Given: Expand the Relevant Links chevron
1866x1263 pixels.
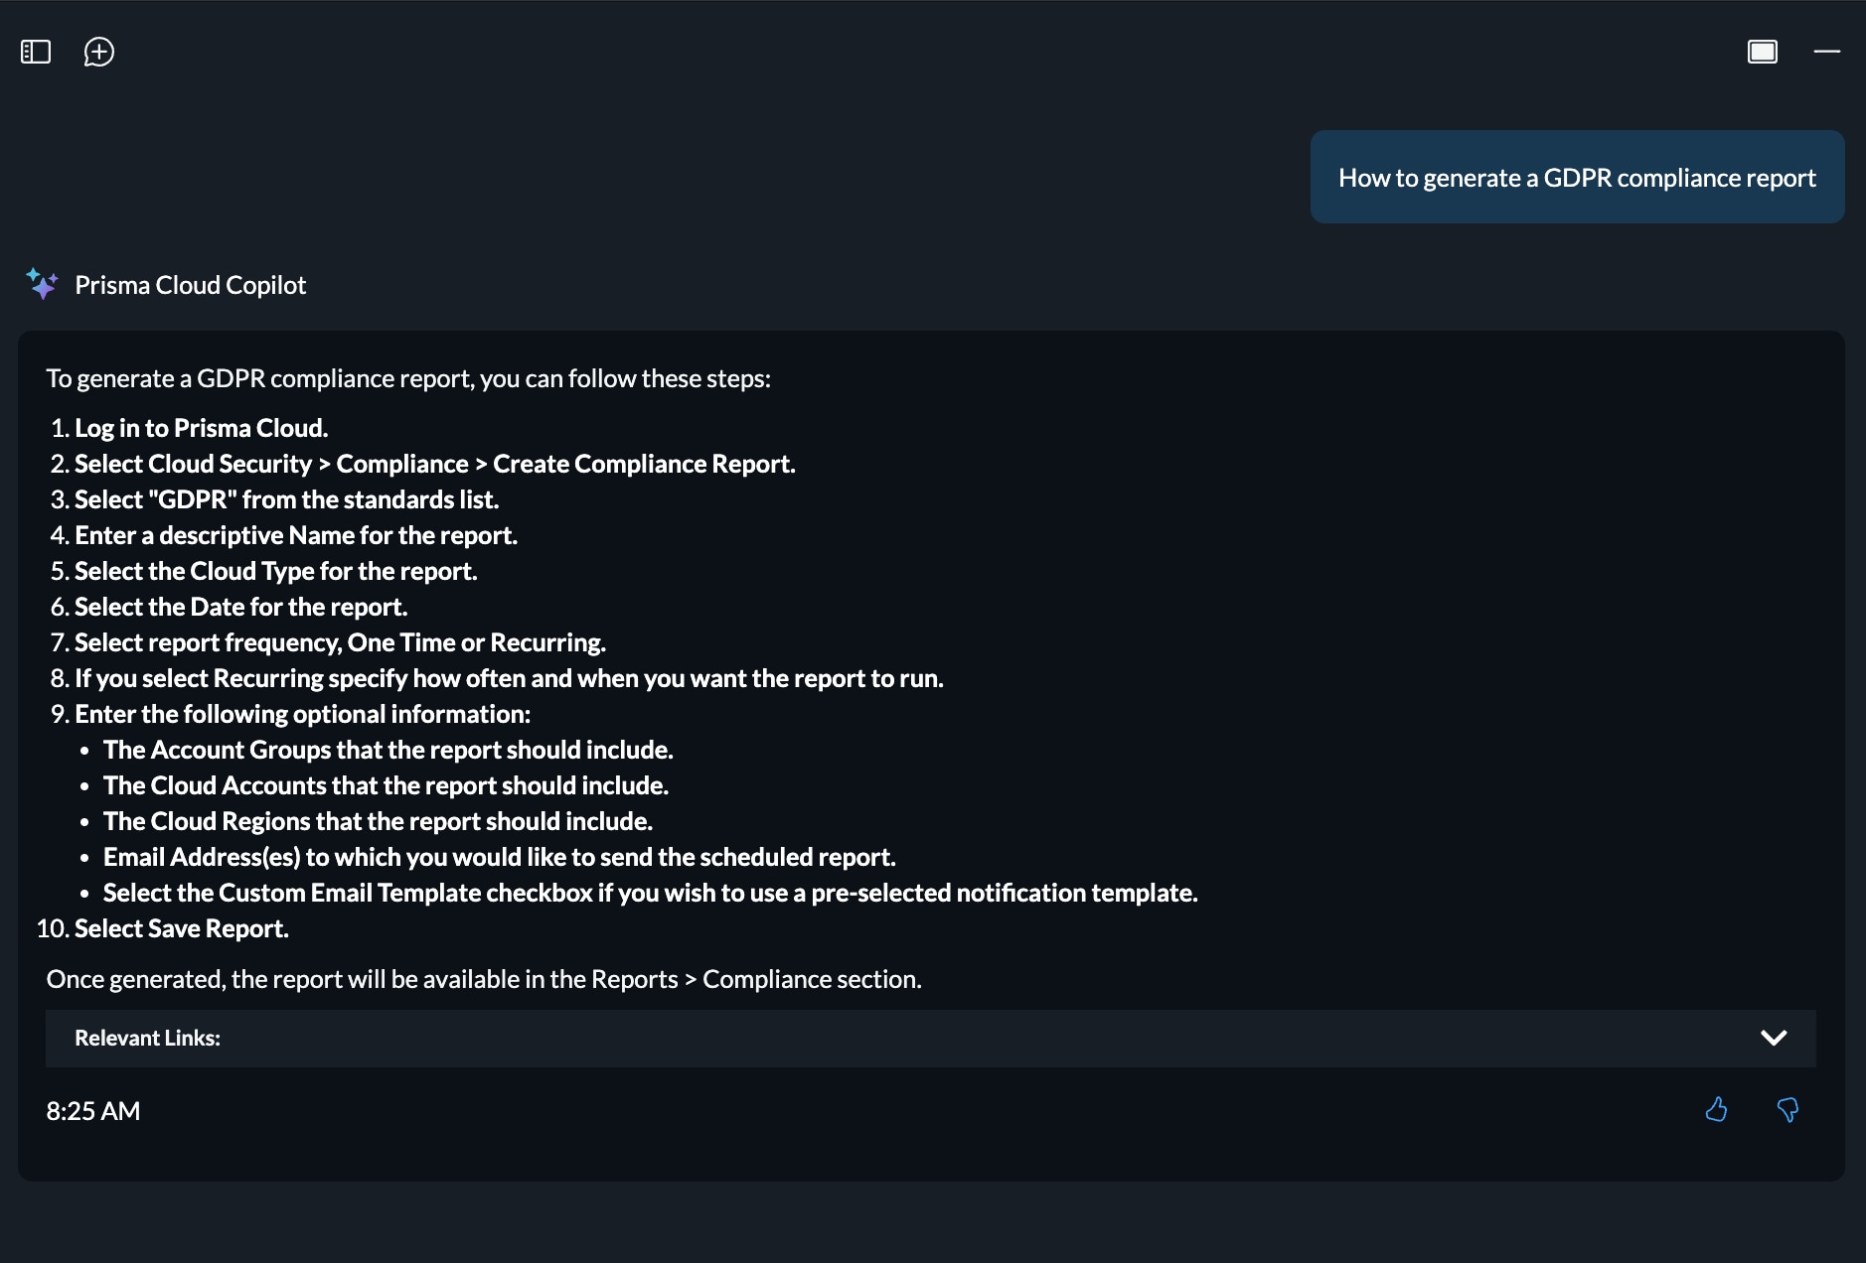Looking at the screenshot, I should pos(1774,1038).
